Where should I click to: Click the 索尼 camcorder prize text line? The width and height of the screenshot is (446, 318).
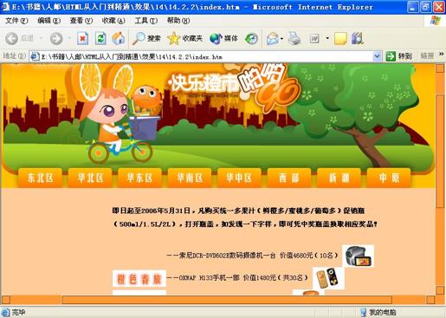252,256
